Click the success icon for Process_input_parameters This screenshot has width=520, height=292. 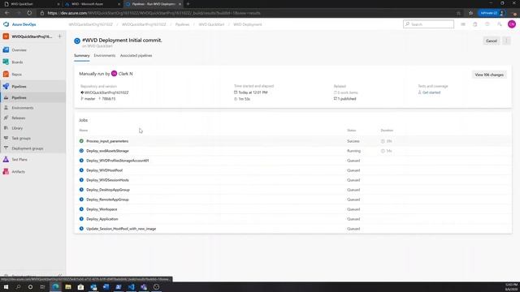[81, 141]
